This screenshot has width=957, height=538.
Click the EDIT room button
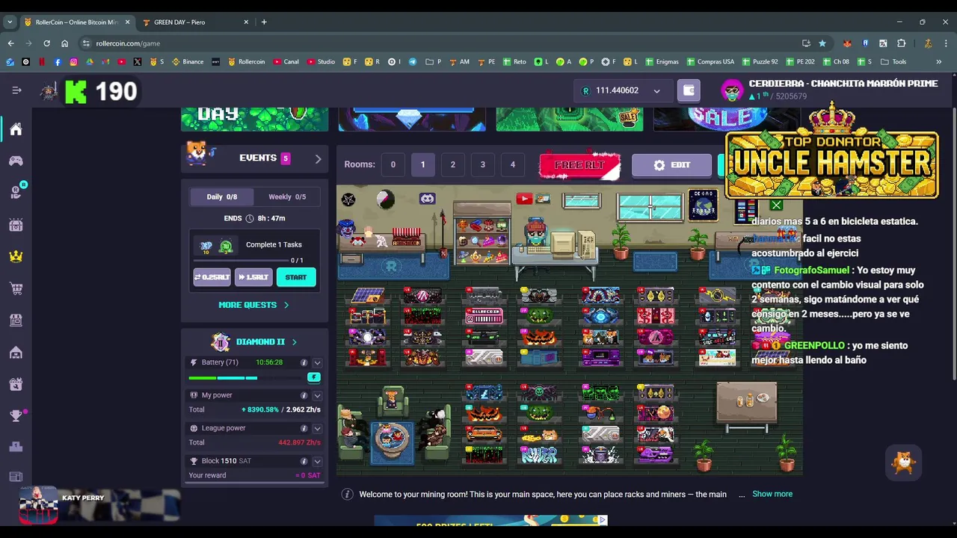pos(671,165)
